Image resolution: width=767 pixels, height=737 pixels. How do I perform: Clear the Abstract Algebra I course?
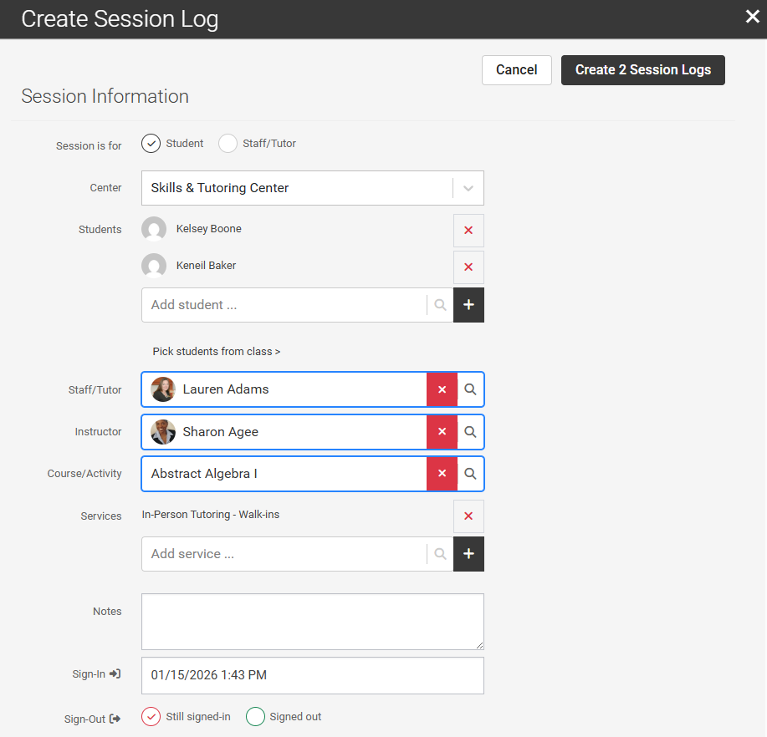(442, 474)
